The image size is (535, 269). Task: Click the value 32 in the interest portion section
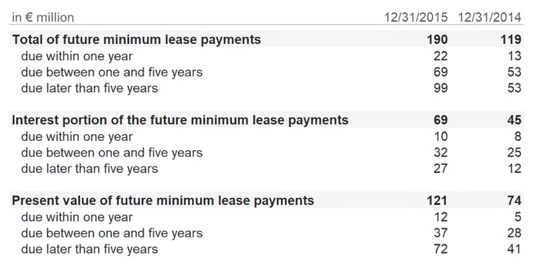[440, 152]
